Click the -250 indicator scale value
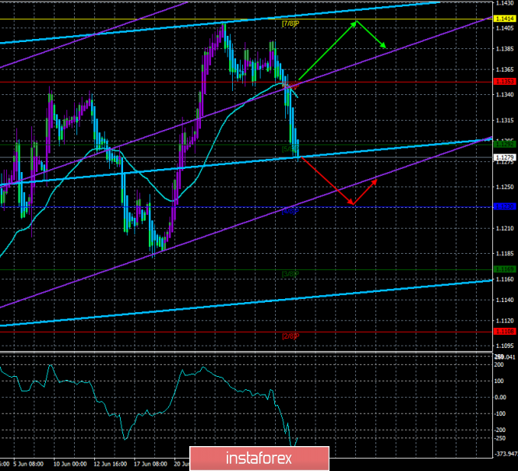 pyautogui.click(x=500, y=438)
